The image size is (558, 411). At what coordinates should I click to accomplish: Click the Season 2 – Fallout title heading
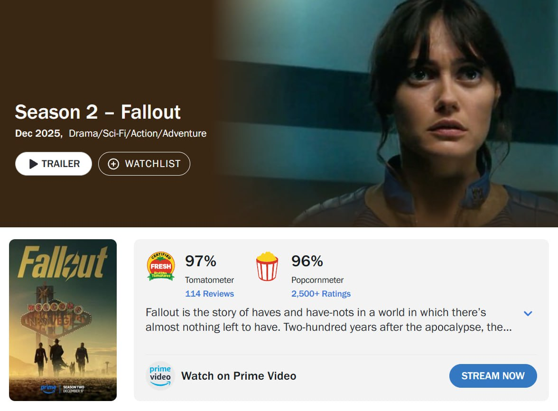pyautogui.click(x=98, y=112)
